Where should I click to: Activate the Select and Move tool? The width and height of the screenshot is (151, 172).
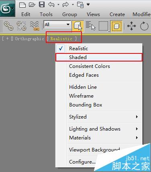coord(131,26)
